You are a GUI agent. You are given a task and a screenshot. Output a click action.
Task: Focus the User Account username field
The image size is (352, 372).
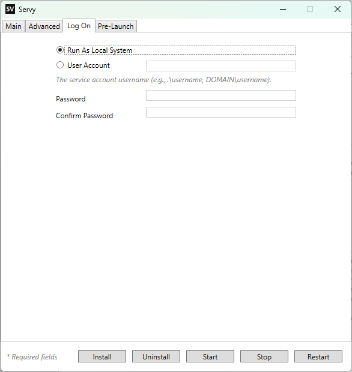click(221, 66)
